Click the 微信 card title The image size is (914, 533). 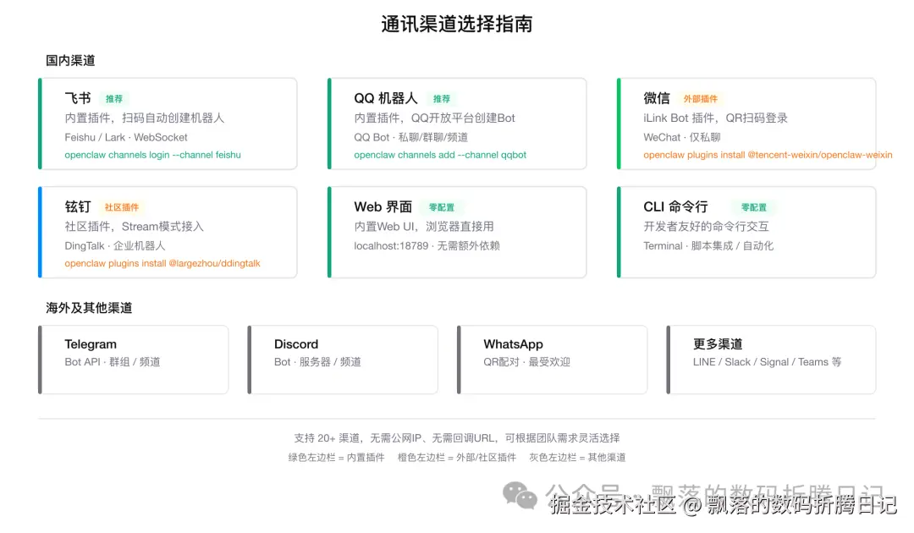coord(657,98)
